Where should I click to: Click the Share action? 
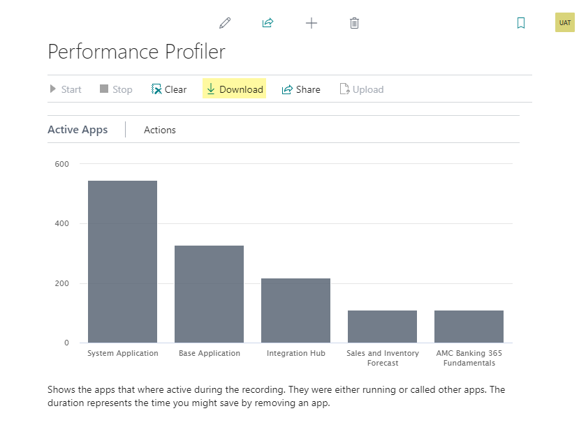pos(301,89)
